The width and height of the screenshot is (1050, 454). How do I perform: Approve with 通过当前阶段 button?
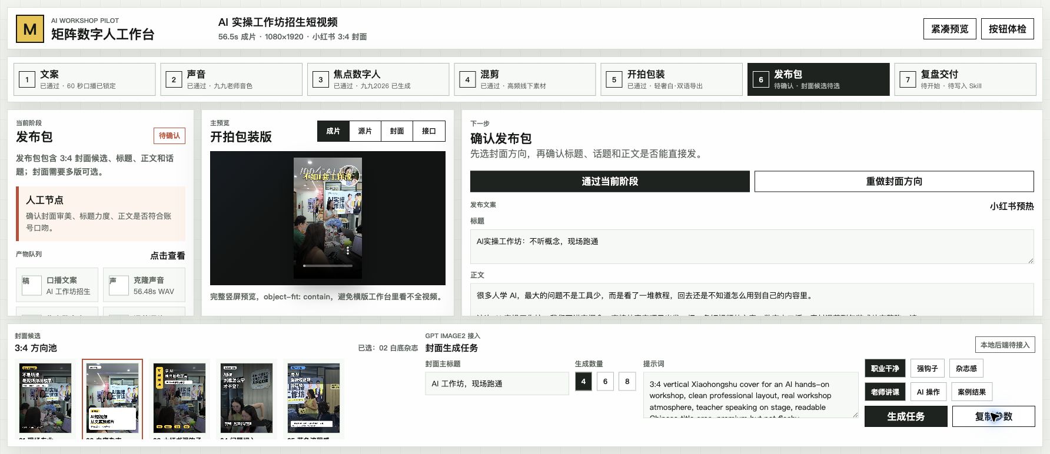coord(610,181)
